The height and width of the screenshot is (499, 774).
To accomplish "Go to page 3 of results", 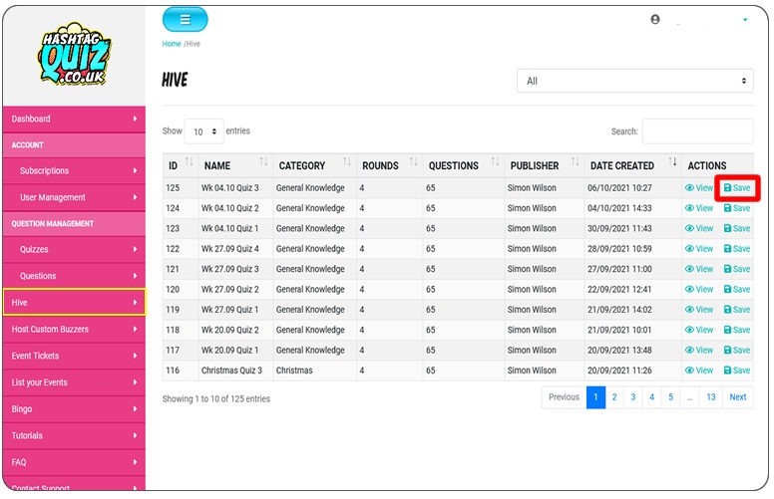I will point(633,397).
